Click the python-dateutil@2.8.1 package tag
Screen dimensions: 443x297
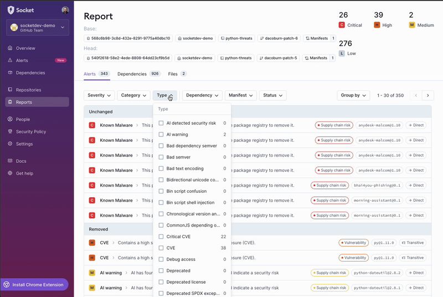(x=377, y=288)
